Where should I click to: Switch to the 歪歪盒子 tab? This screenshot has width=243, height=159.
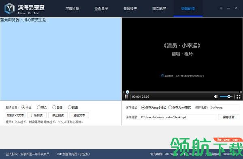point(101,9)
